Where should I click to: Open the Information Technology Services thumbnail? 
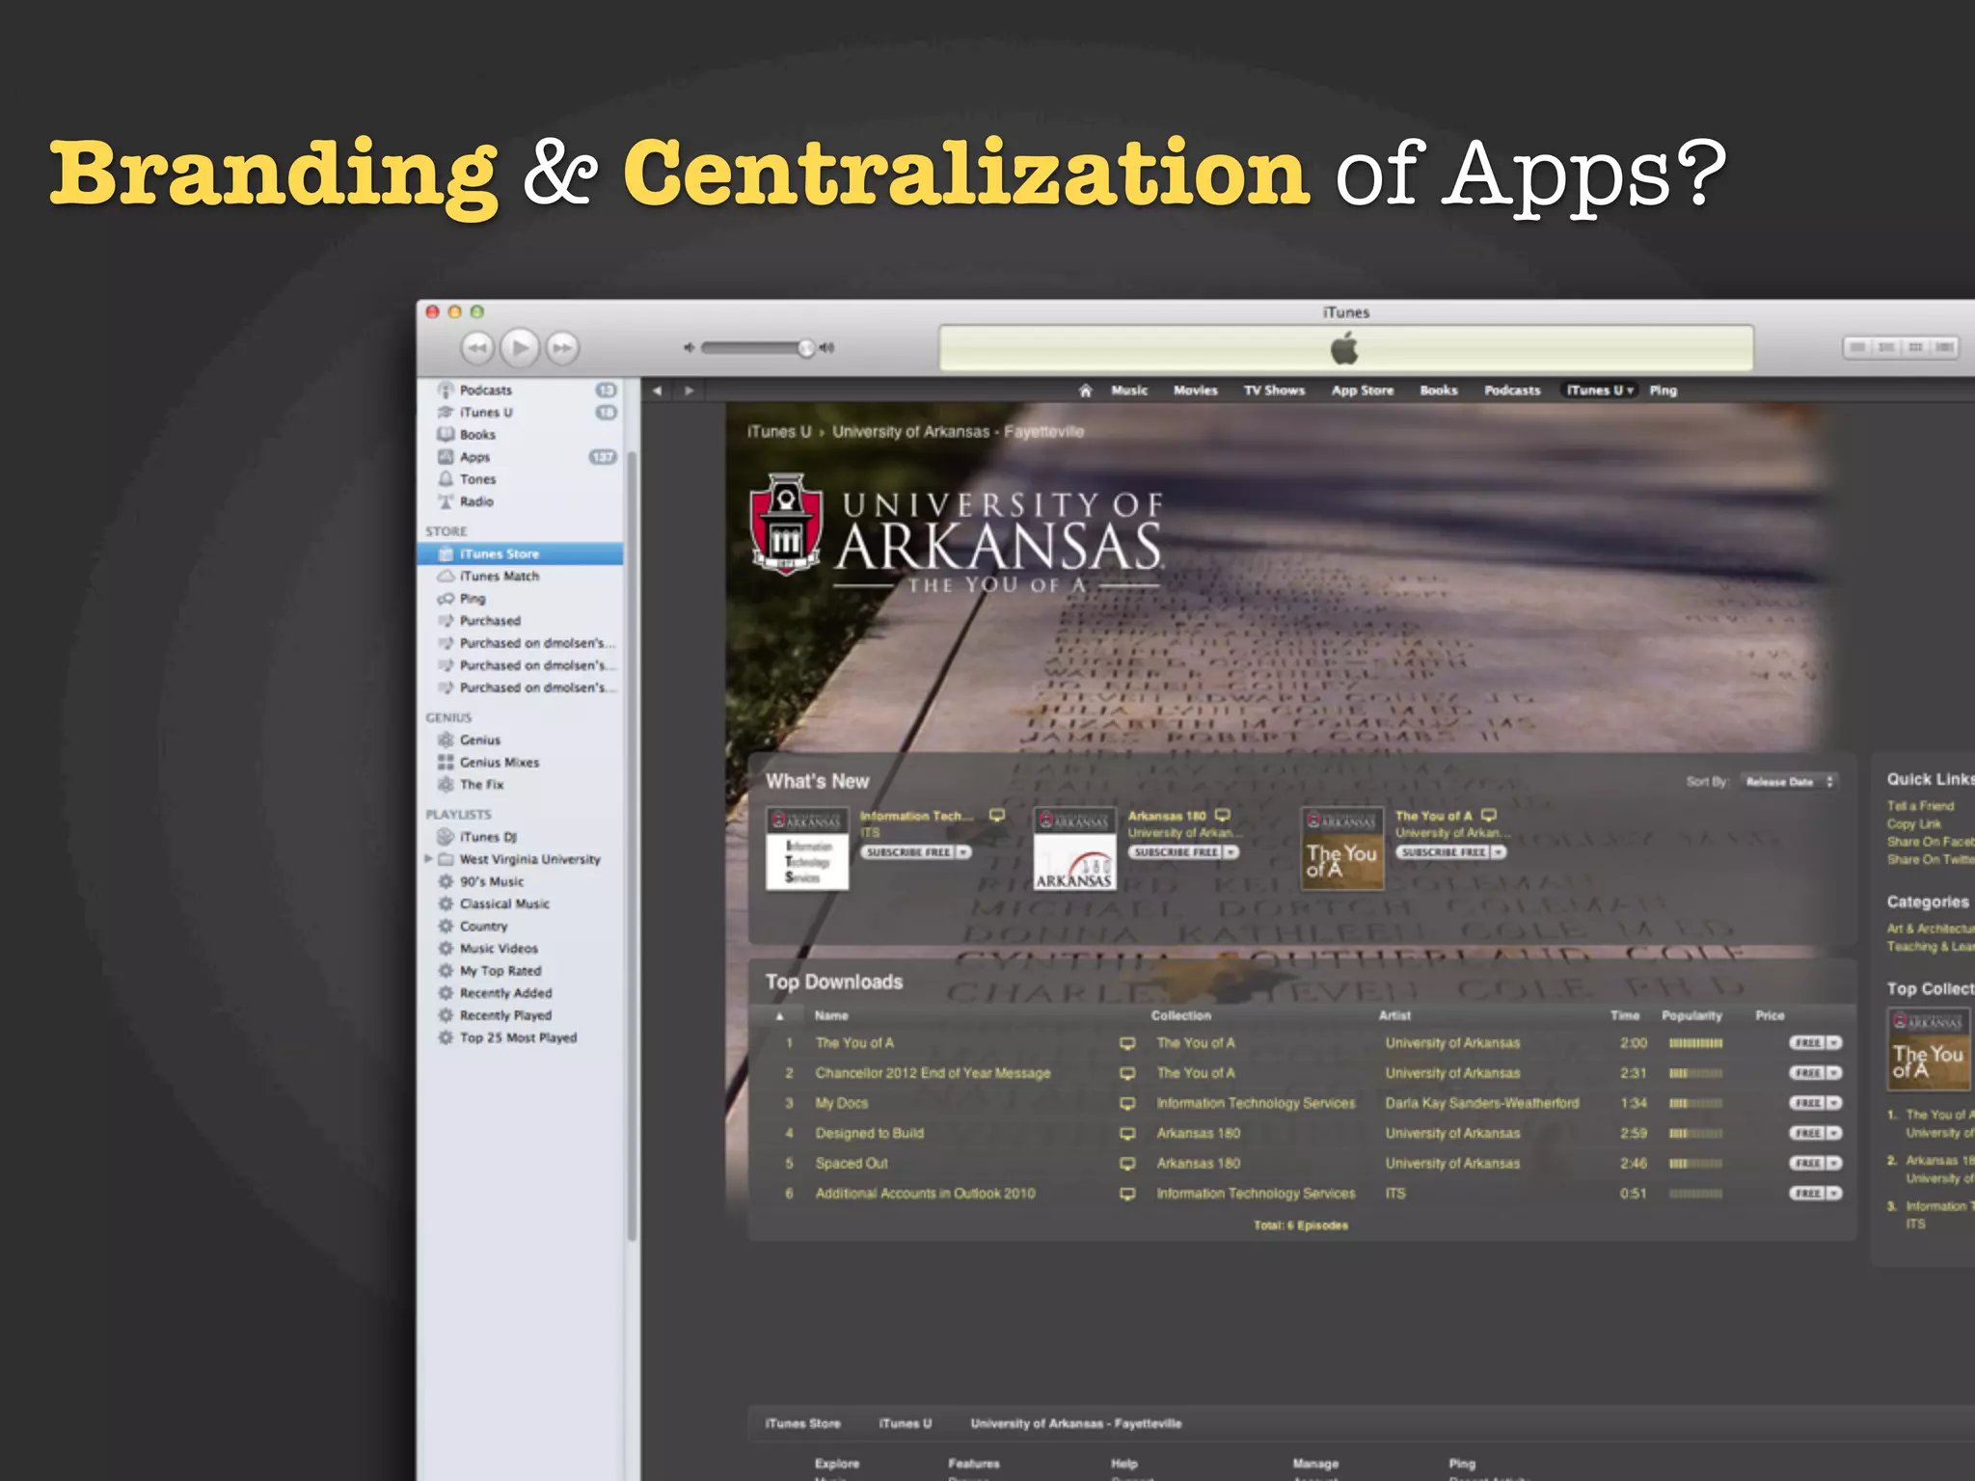pos(807,848)
